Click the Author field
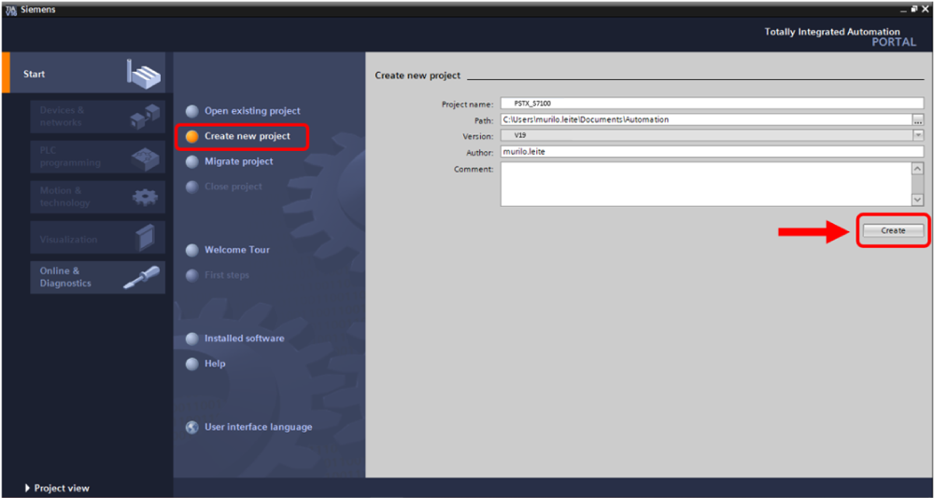 [712, 152]
